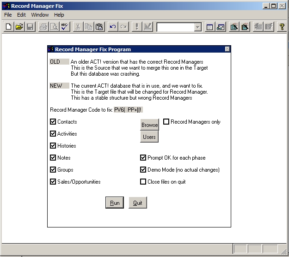Enable Close files on quit

tap(143, 182)
